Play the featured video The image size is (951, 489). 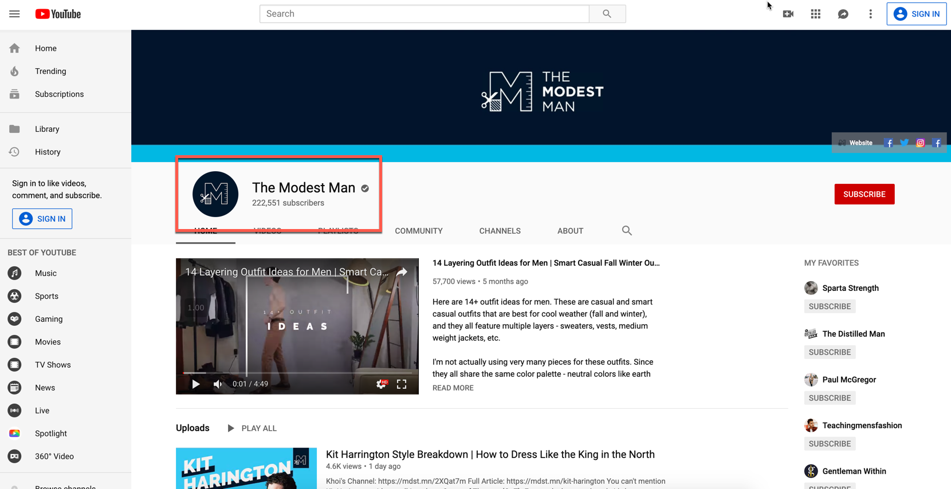(x=196, y=384)
